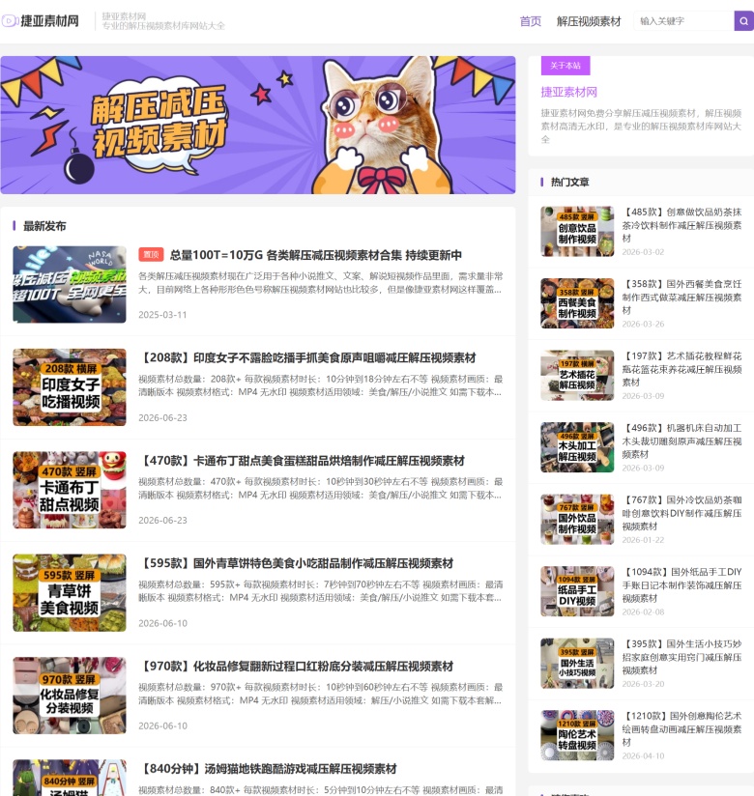The height and width of the screenshot is (796, 754).
Task: Click the 国外生活小技巧视频 sidebar thumbnail
Action: [577, 664]
